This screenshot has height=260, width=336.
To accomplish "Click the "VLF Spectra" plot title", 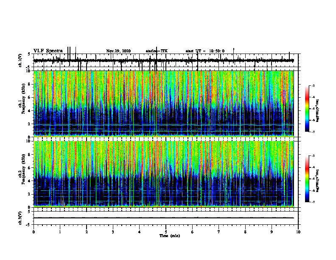I will [x=48, y=51].
